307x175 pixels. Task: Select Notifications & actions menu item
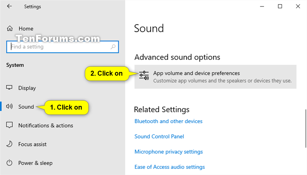(45, 126)
